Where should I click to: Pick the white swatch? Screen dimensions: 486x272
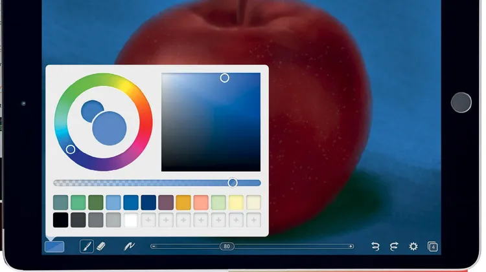tap(131, 220)
